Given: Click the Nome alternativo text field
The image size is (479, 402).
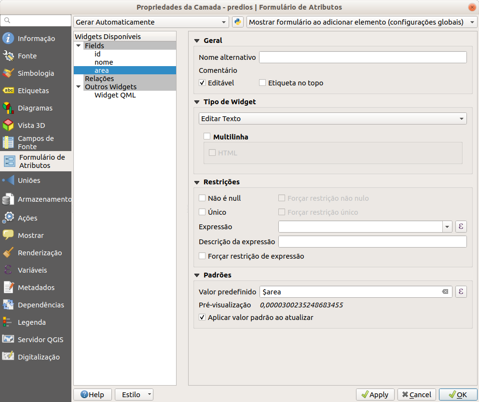Looking at the screenshot, I should pos(363,57).
